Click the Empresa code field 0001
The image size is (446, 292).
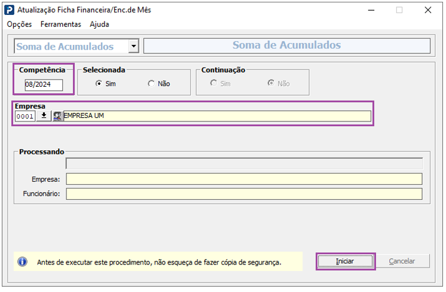pyautogui.click(x=25, y=116)
